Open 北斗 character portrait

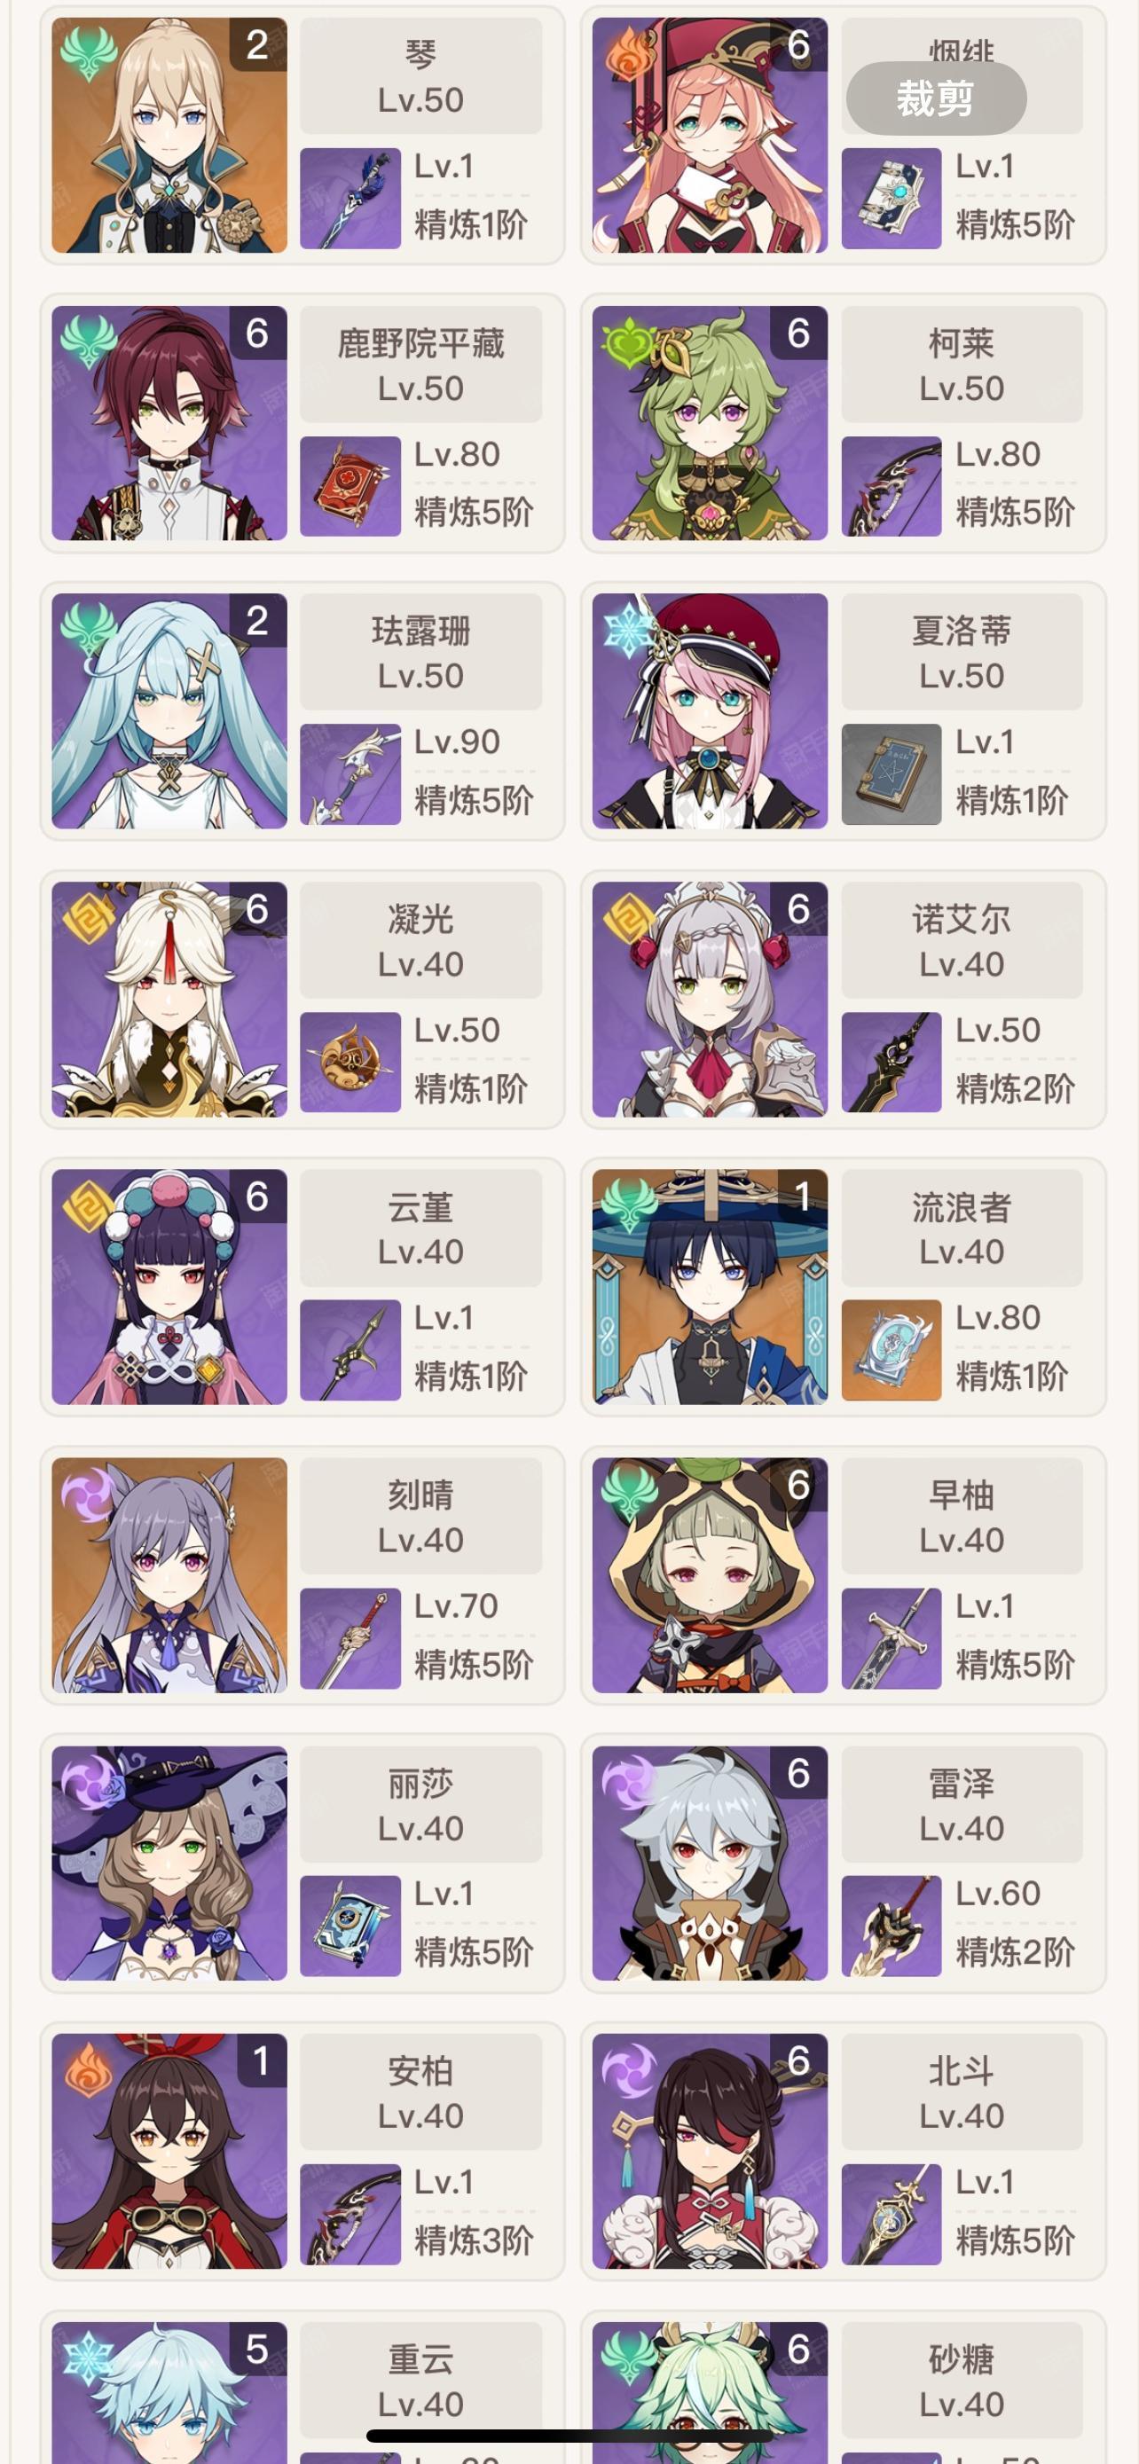pos(710,2151)
